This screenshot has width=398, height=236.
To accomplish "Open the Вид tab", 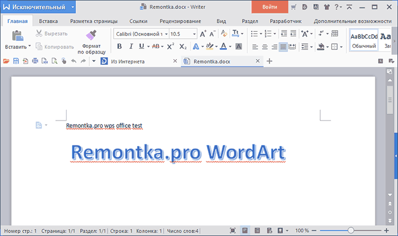I will [x=221, y=21].
